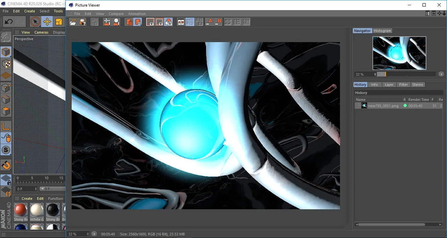This screenshot has width=447, height=238.
Task: Click the Open image folder icon in Picture Viewer
Action: click(73, 22)
